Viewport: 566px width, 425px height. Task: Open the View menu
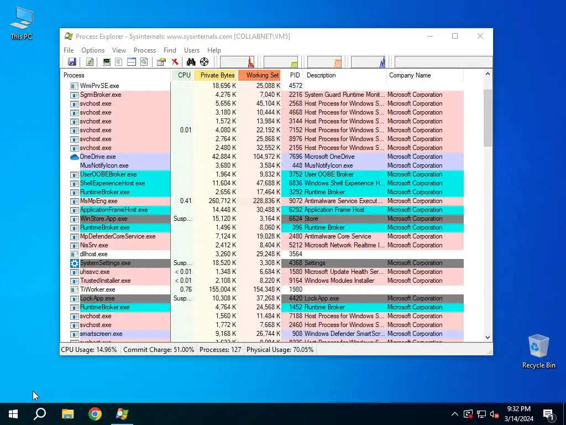point(119,50)
